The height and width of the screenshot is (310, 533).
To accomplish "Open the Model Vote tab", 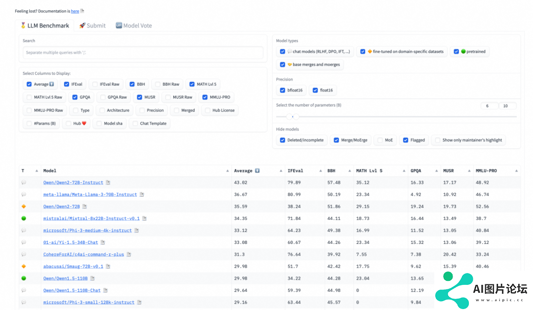I will [x=134, y=26].
